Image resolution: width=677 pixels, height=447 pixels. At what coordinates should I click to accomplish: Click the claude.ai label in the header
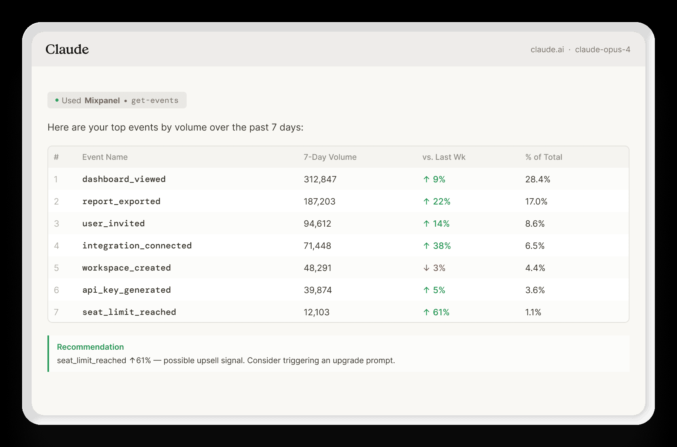tap(547, 49)
